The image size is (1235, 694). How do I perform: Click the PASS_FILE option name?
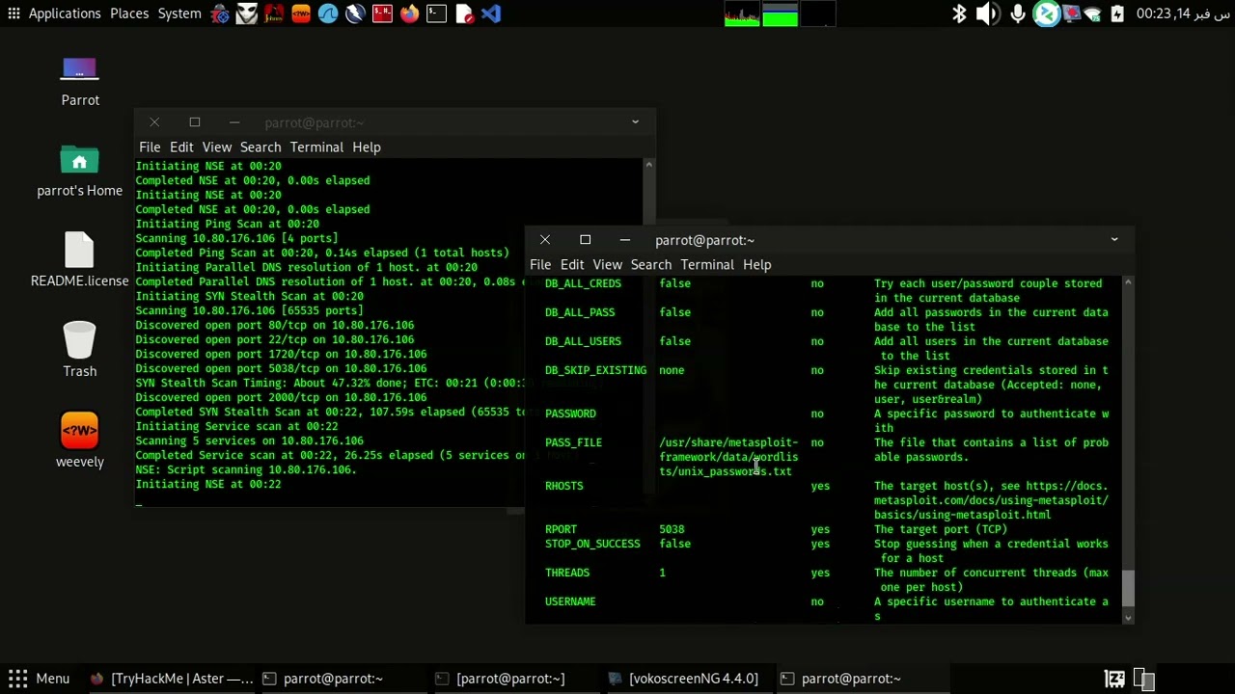[x=573, y=442]
